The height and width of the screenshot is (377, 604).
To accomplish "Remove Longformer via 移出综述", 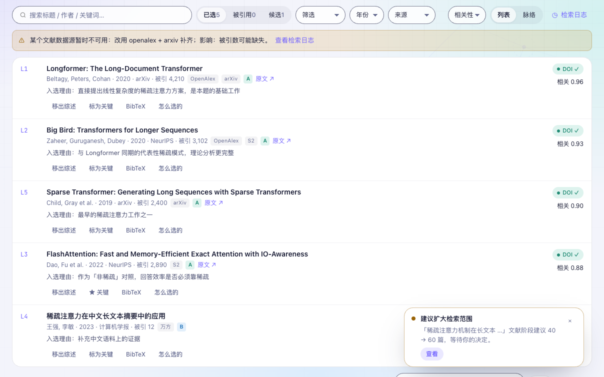I will point(64,106).
